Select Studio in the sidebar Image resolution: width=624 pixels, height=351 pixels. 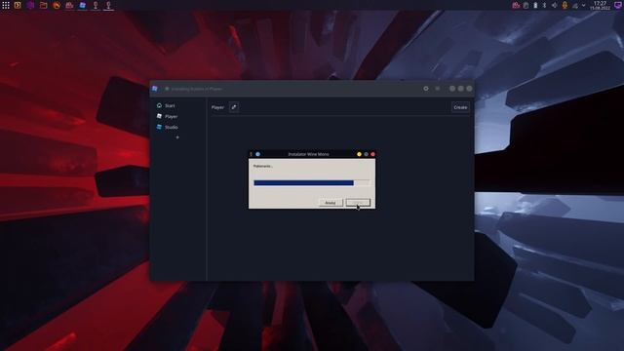coord(172,128)
